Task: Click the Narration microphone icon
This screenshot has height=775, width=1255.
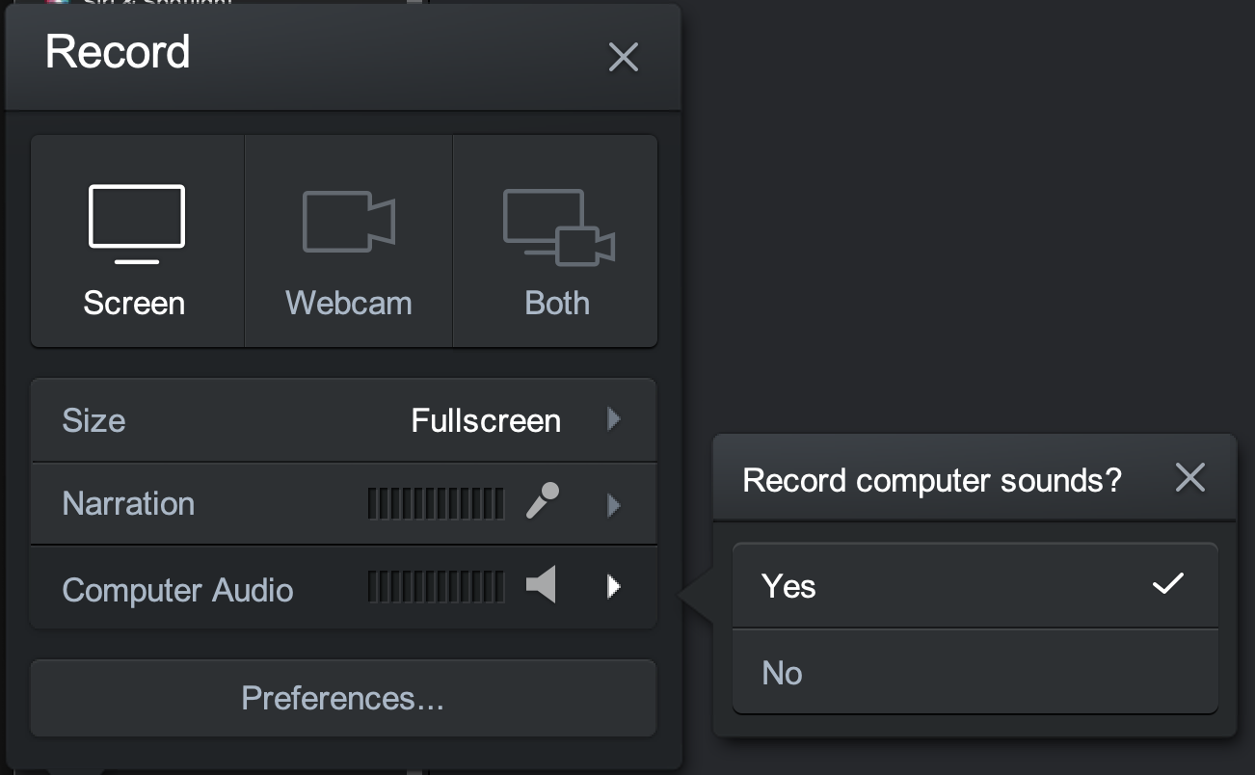Action: pyautogui.click(x=543, y=502)
